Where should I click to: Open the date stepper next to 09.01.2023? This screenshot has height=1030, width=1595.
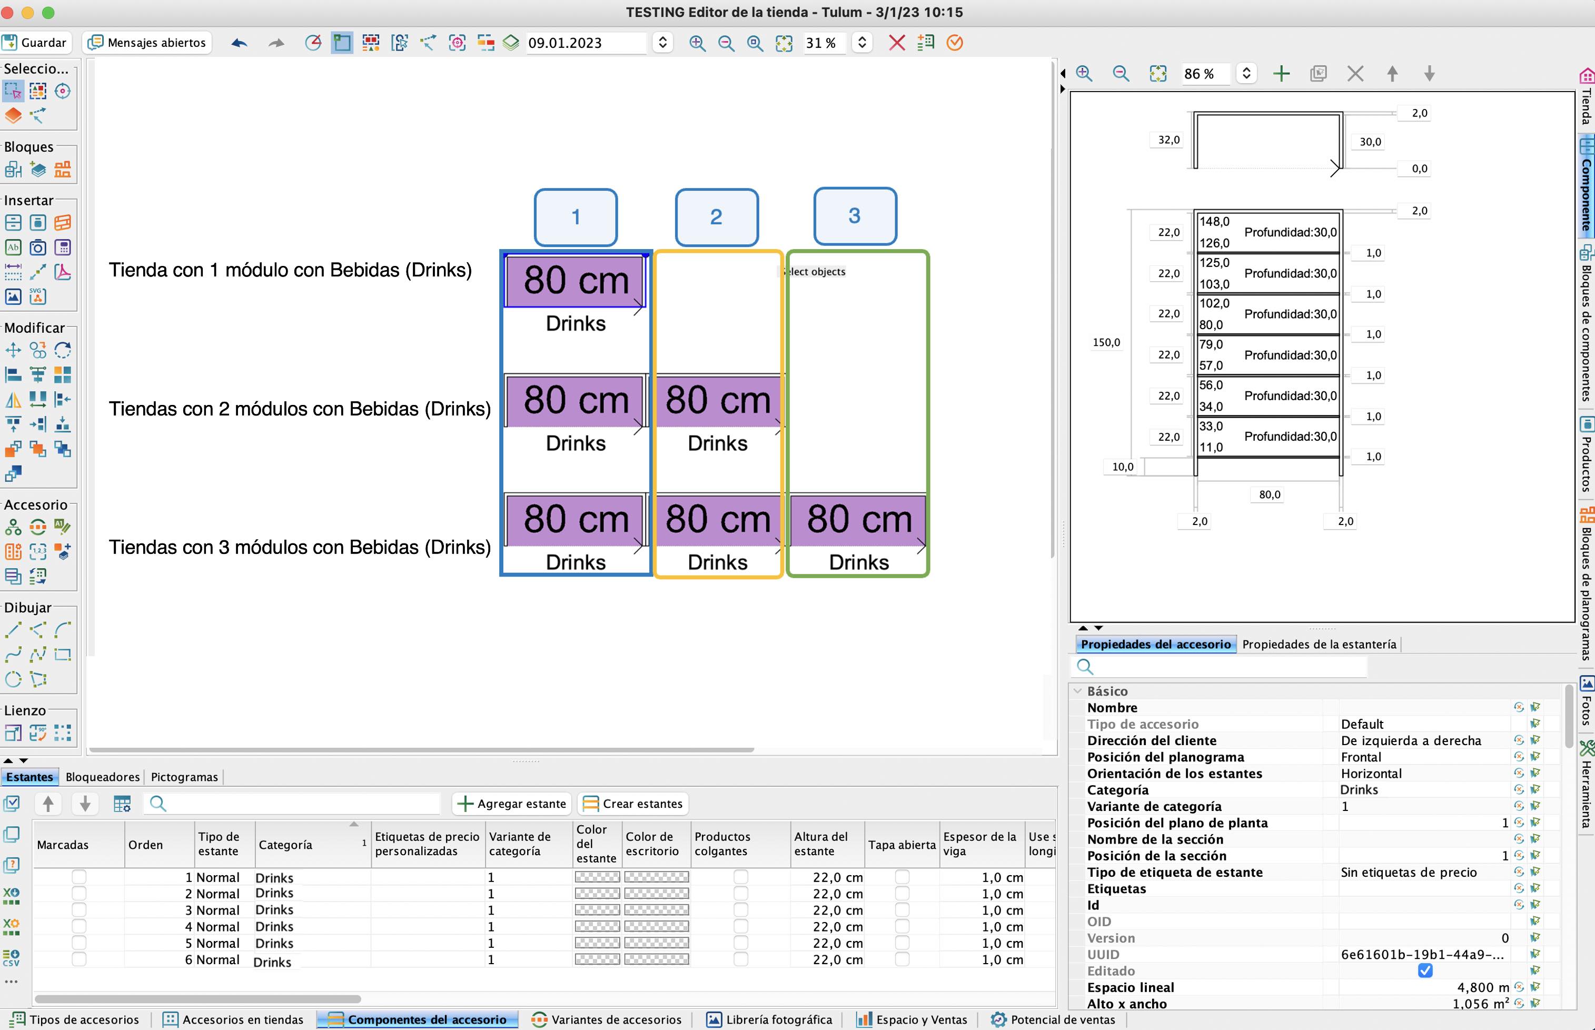pyautogui.click(x=662, y=43)
